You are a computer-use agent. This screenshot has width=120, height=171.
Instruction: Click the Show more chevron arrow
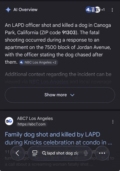[x=72, y=95]
